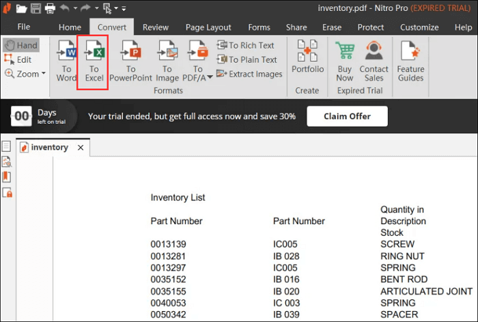478x322 pixels.
Task: Undo the last action
Action: pos(64,8)
